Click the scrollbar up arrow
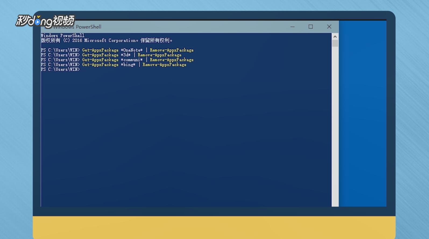The height and width of the screenshot is (239, 429). [x=335, y=36]
